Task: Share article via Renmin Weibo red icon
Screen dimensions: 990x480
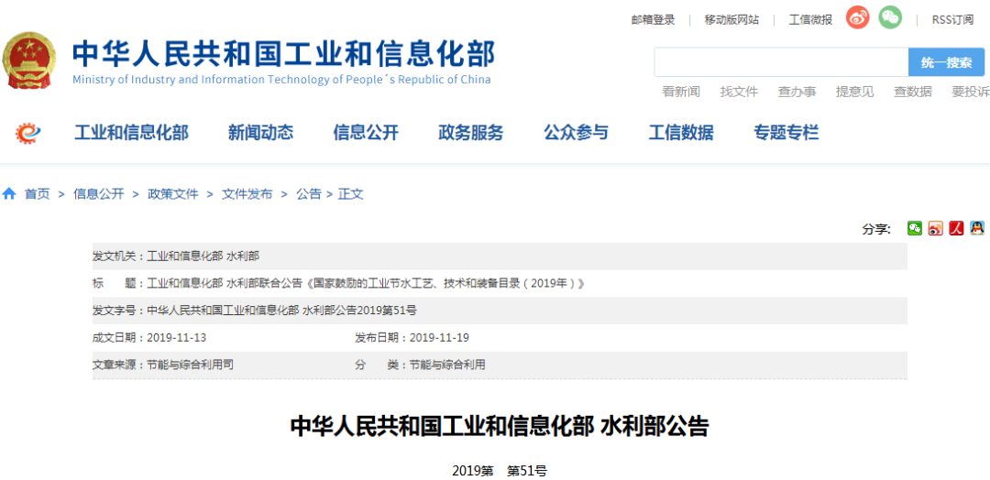Action: coord(956,229)
